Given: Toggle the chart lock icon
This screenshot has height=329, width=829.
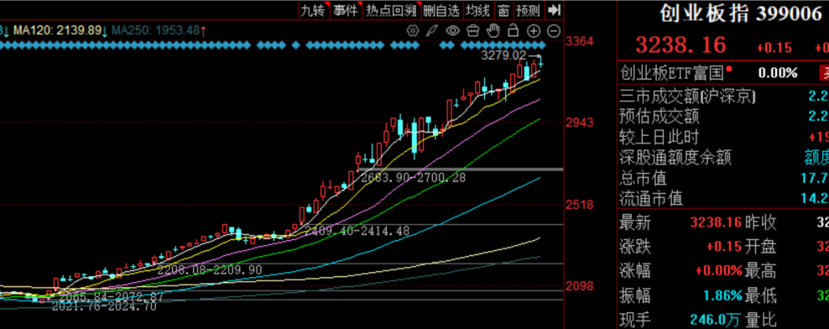Looking at the screenshot, I should (x=514, y=31).
